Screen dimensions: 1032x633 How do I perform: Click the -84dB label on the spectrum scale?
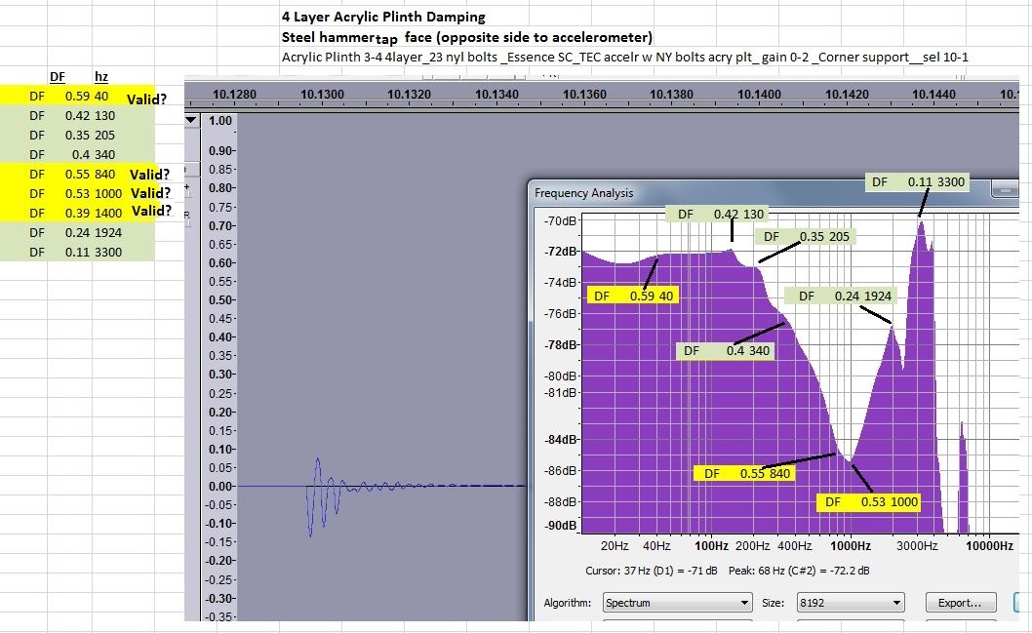560,439
